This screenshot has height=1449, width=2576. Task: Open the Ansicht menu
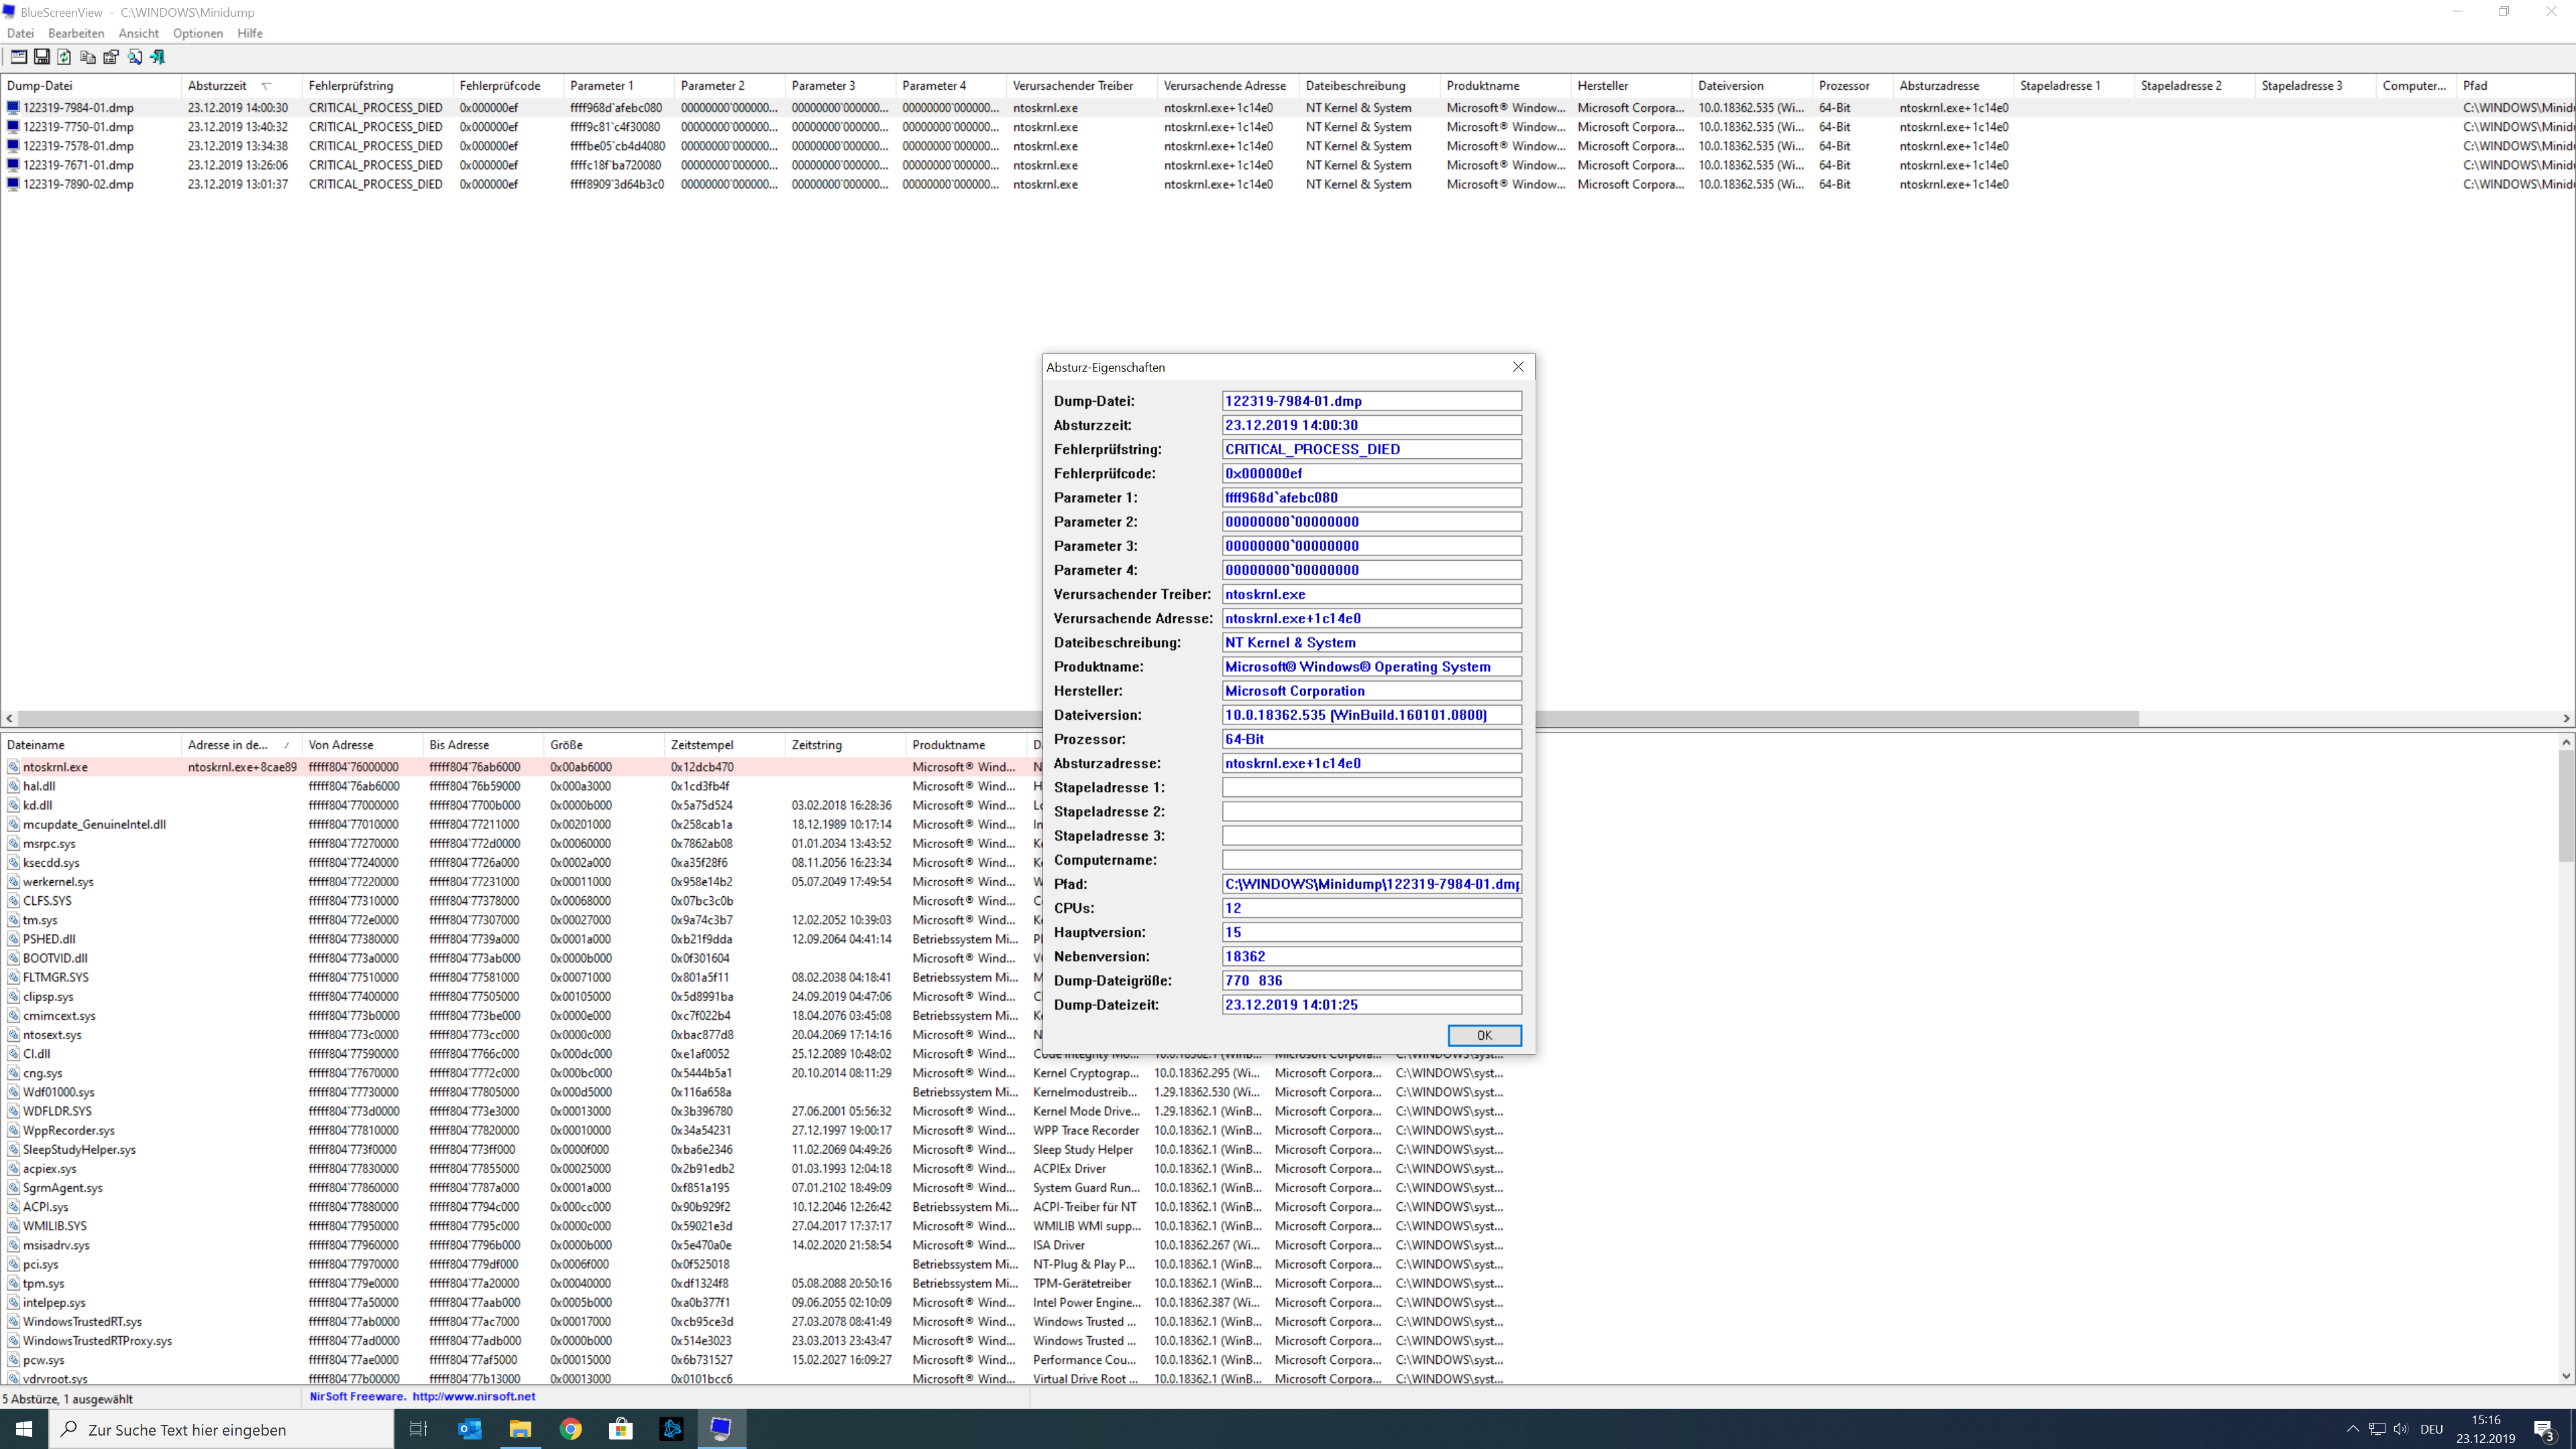(138, 33)
